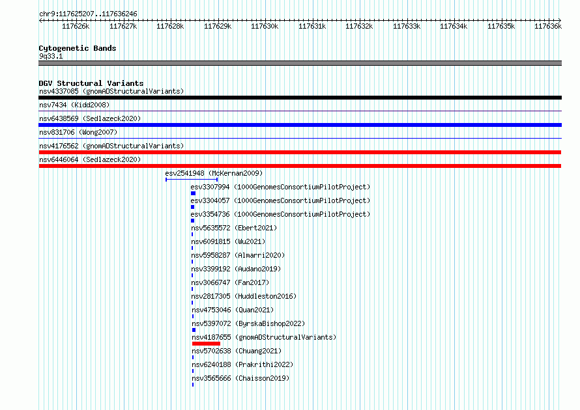This screenshot has height=410, width=580.
Task: Click the esv2541948 (McKernan2009) label
Action: pyautogui.click(x=214, y=173)
